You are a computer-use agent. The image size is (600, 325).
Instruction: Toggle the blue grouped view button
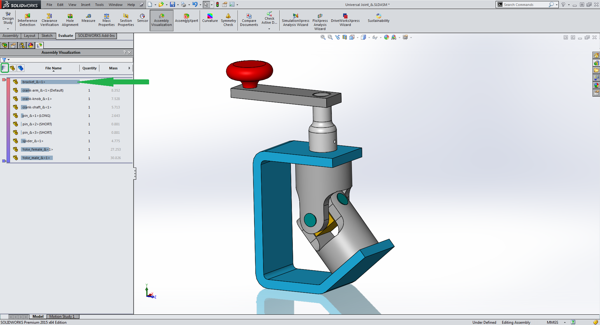[21, 68]
